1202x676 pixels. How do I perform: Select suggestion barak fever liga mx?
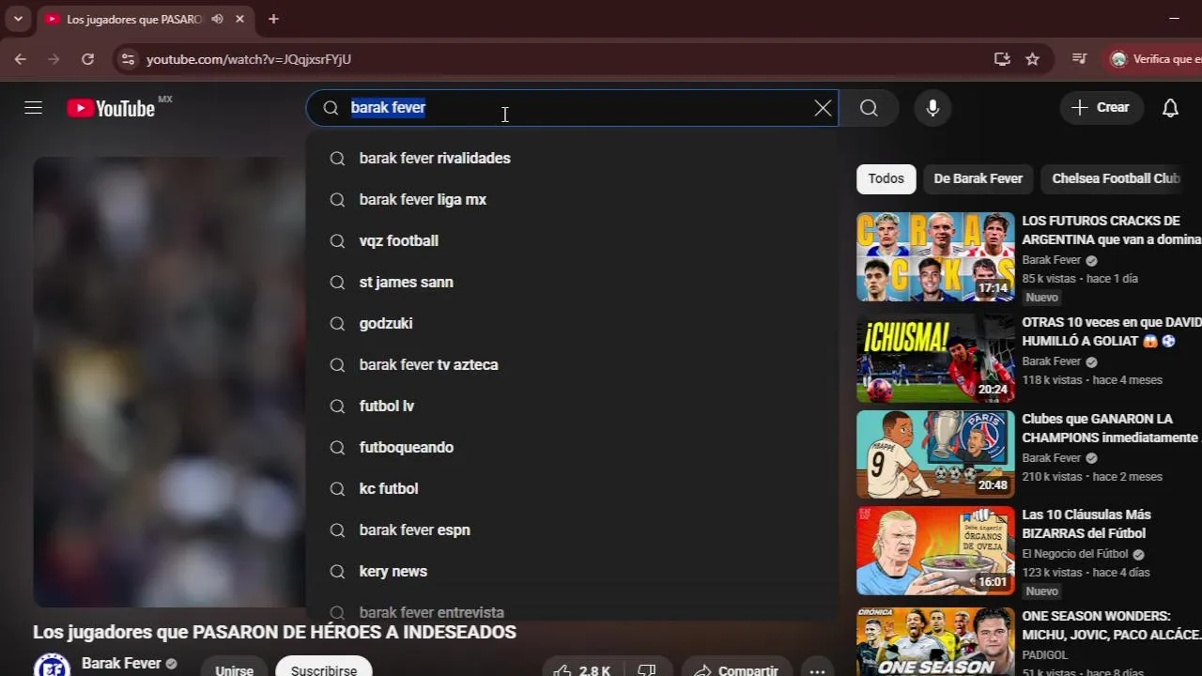572,199
